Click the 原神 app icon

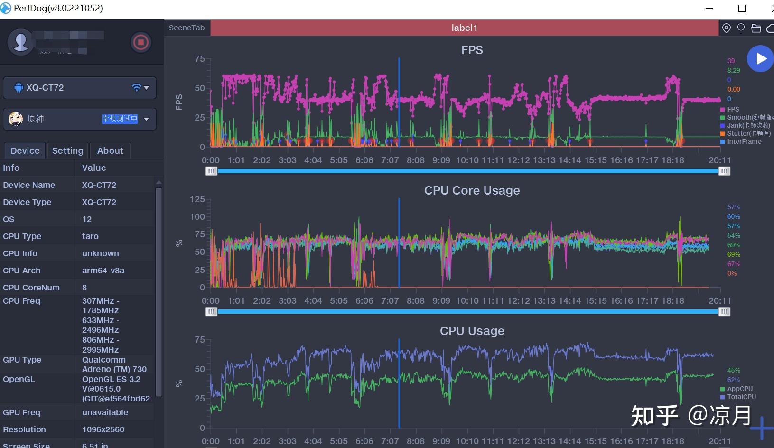coord(16,119)
